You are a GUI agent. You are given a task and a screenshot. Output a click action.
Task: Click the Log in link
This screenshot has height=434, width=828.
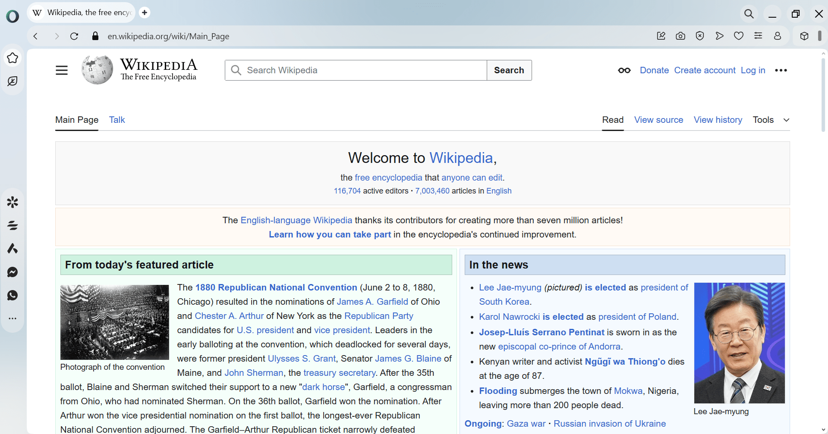coord(753,70)
